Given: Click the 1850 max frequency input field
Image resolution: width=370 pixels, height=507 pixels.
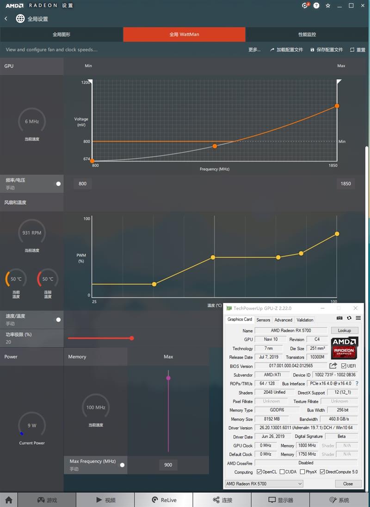Looking at the screenshot, I should click(x=345, y=183).
